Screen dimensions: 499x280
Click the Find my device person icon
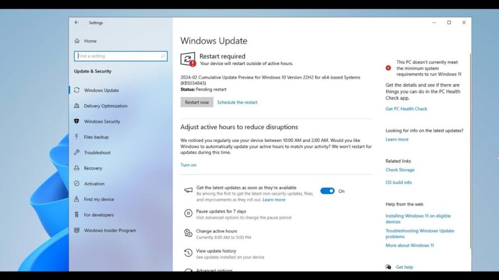[77, 199]
